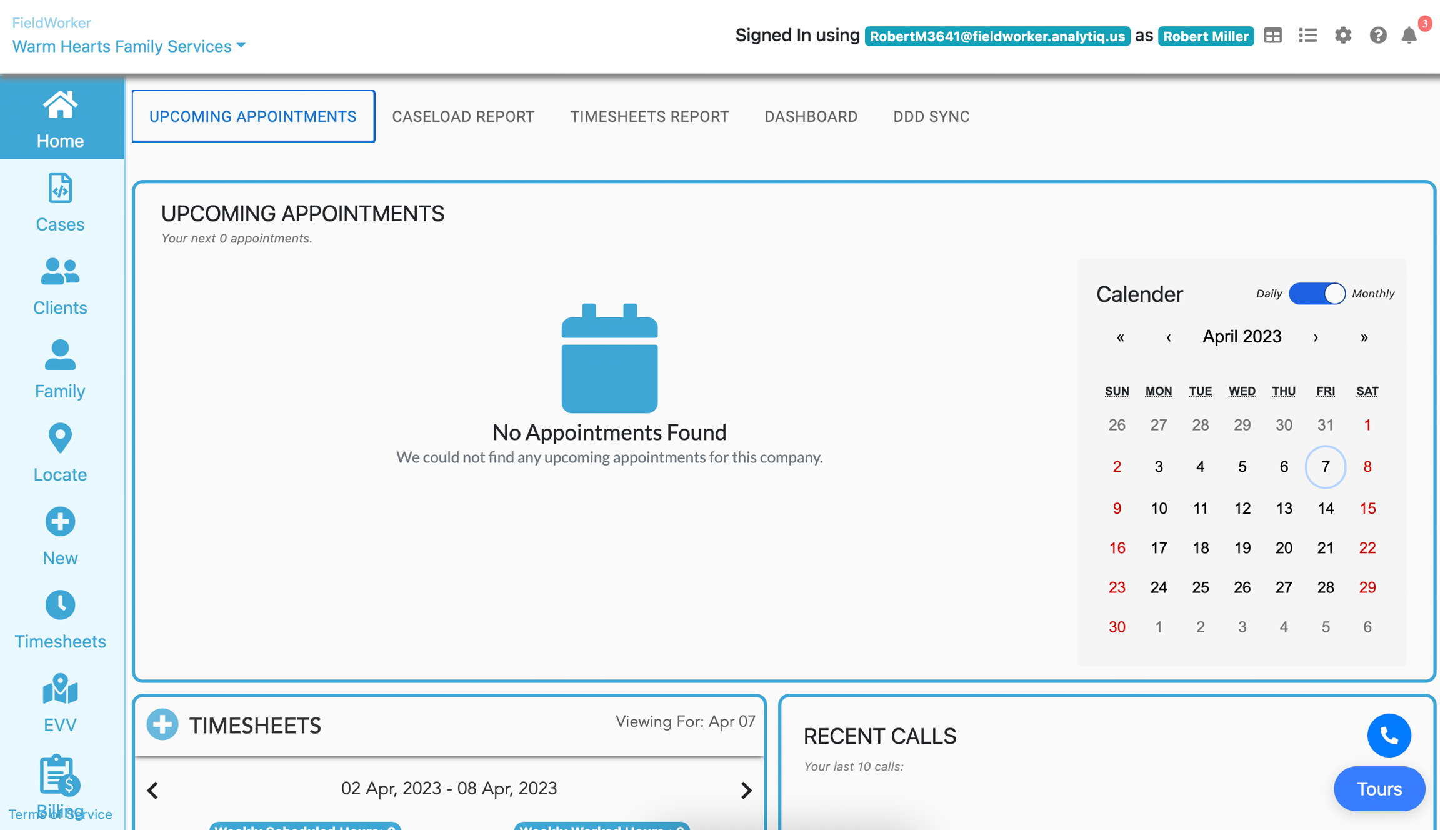The width and height of the screenshot is (1440, 830).
Task: Expand the Warm Hearts Family Services dropdown
Action: tap(129, 46)
